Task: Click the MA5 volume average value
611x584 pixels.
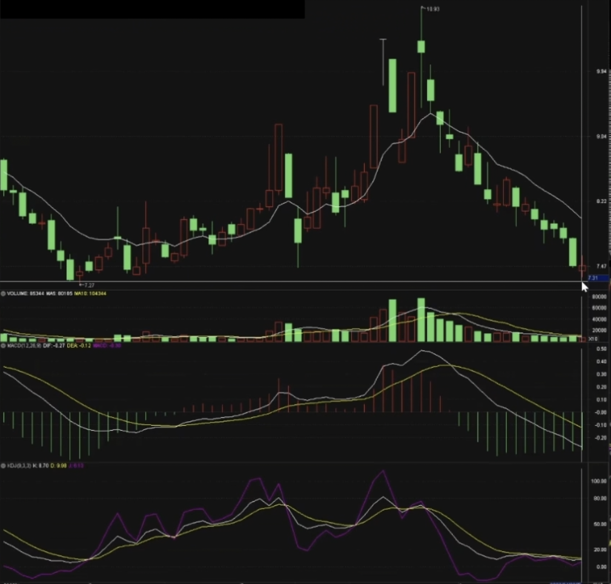Action: (x=59, y=293)
